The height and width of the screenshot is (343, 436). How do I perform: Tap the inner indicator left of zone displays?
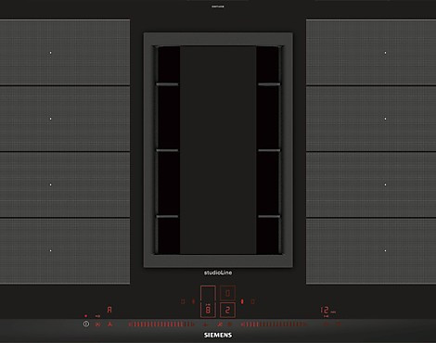(193, 301)
